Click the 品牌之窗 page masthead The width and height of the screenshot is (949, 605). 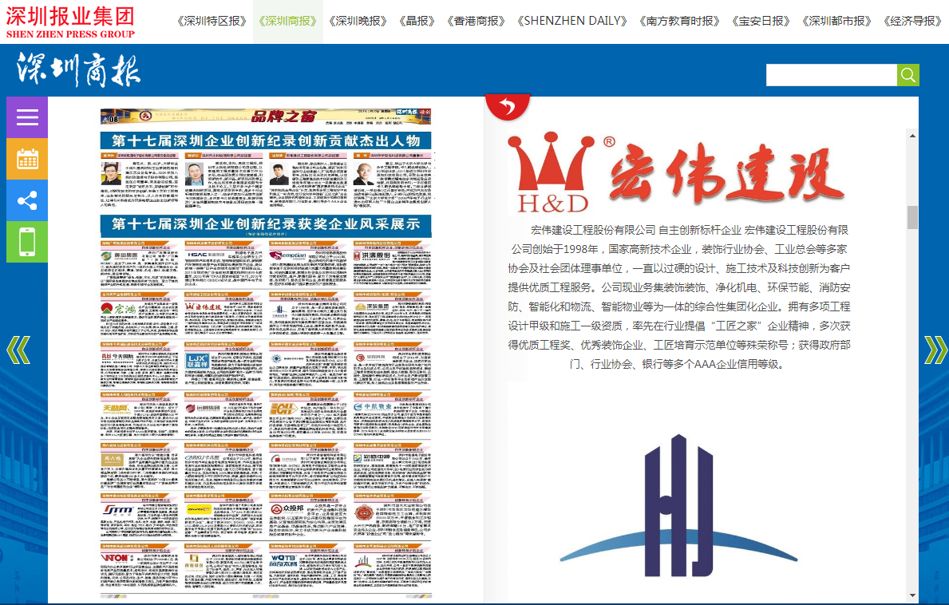(266, 117)
